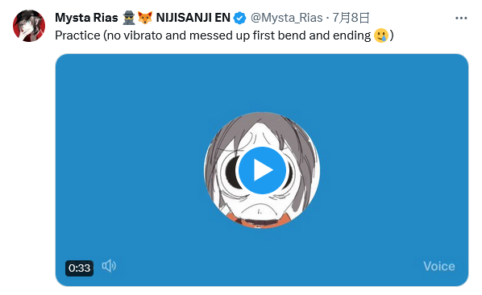This screenshot has width=482, height=295.
Task: Open the three-dot more options menu
Action: pyautogui.click(x=461, y=18)
